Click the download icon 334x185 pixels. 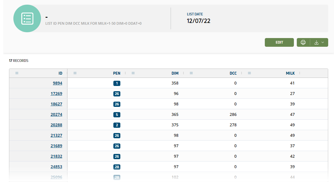[316, 42]
